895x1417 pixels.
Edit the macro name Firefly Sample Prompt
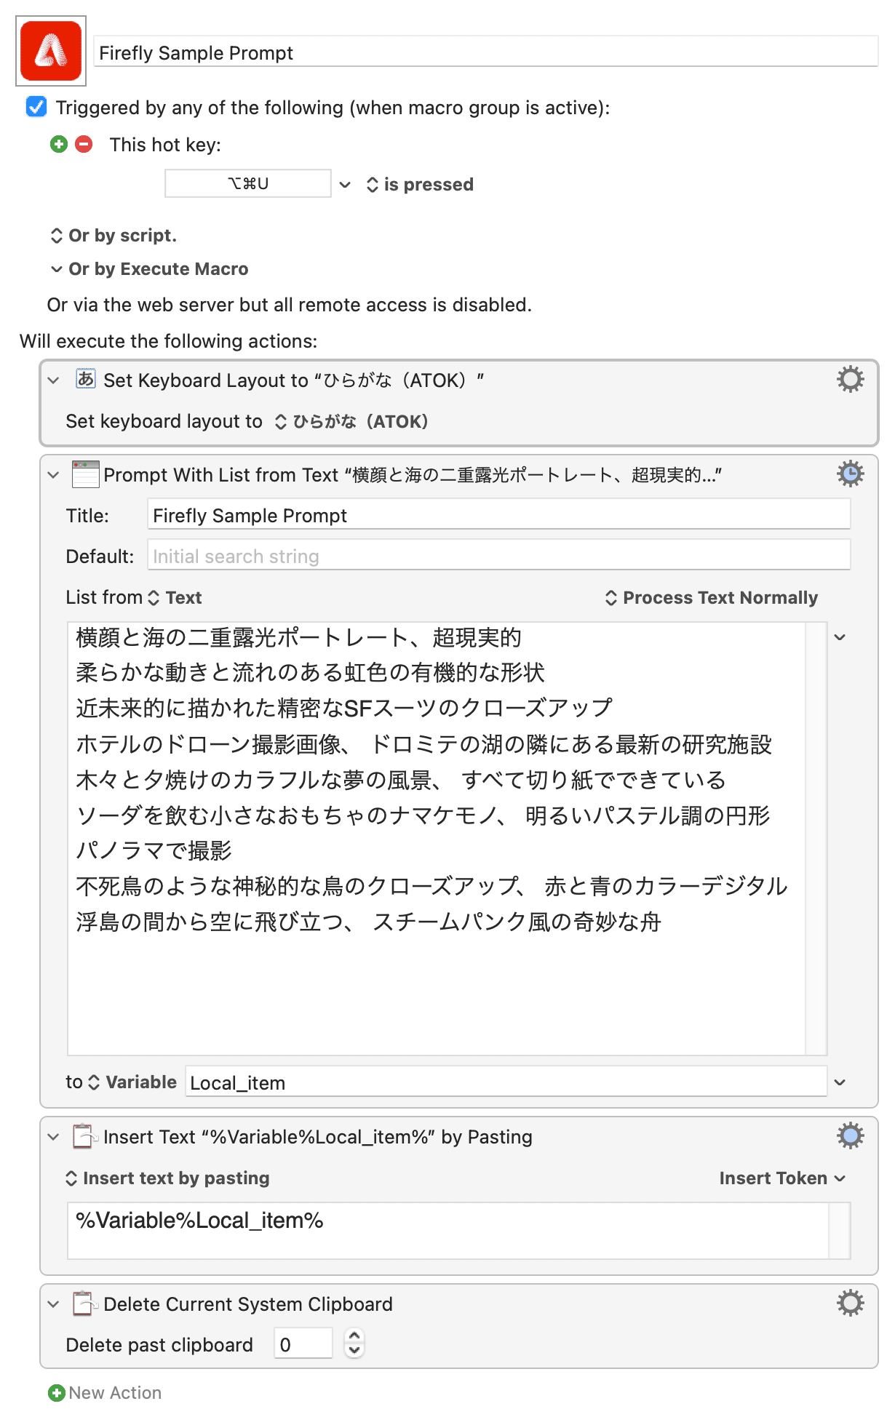pyautogui.click(x=486, y=52)
